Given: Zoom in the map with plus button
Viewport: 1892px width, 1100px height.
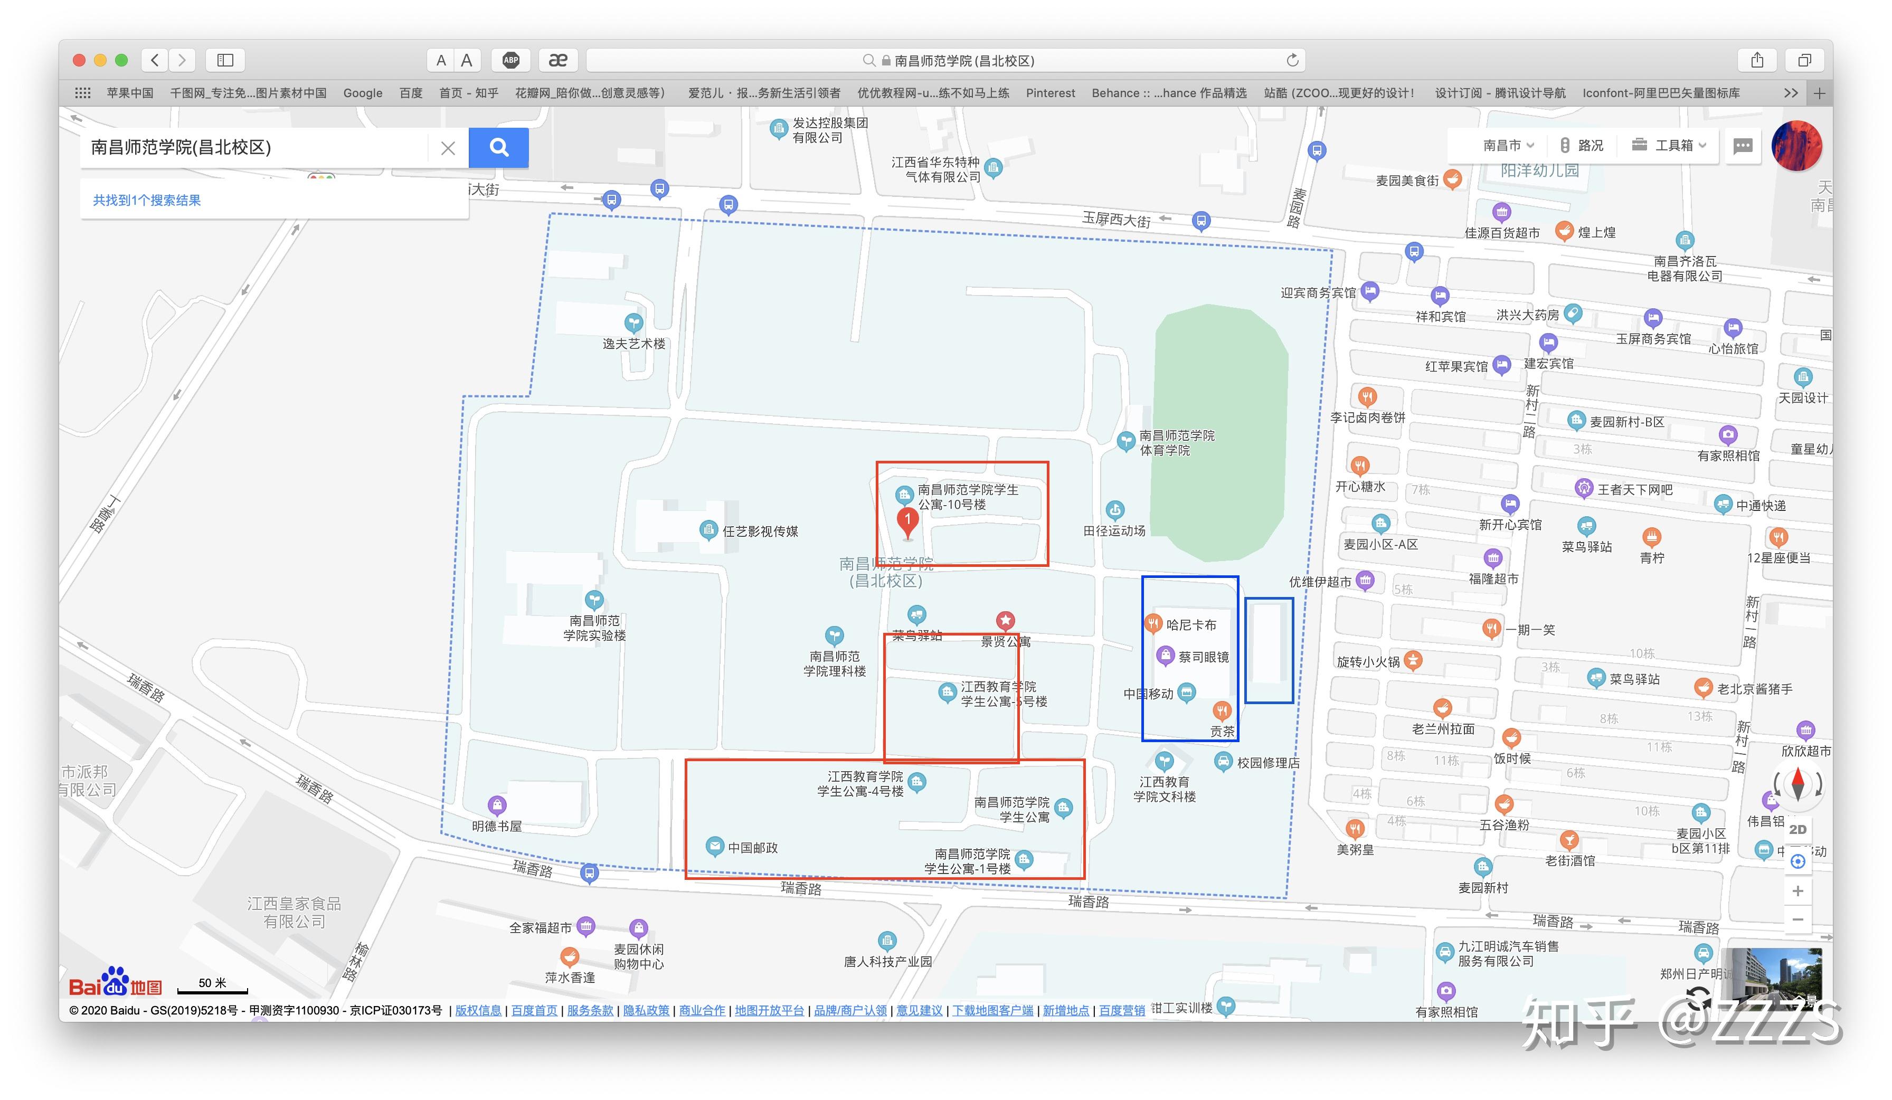Looking at the screenshot, I should (x=1798, y=892).
